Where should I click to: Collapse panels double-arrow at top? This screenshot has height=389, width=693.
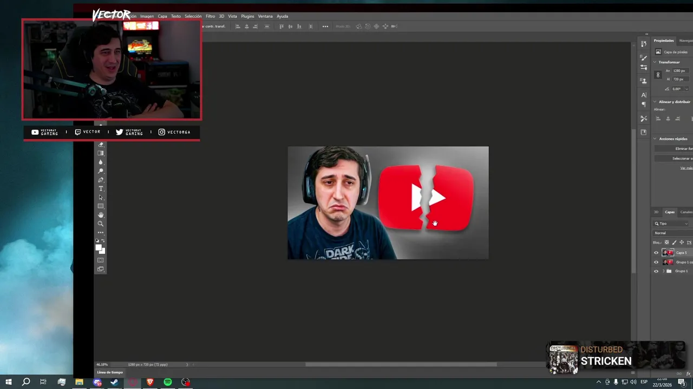(x=646, y=34)
